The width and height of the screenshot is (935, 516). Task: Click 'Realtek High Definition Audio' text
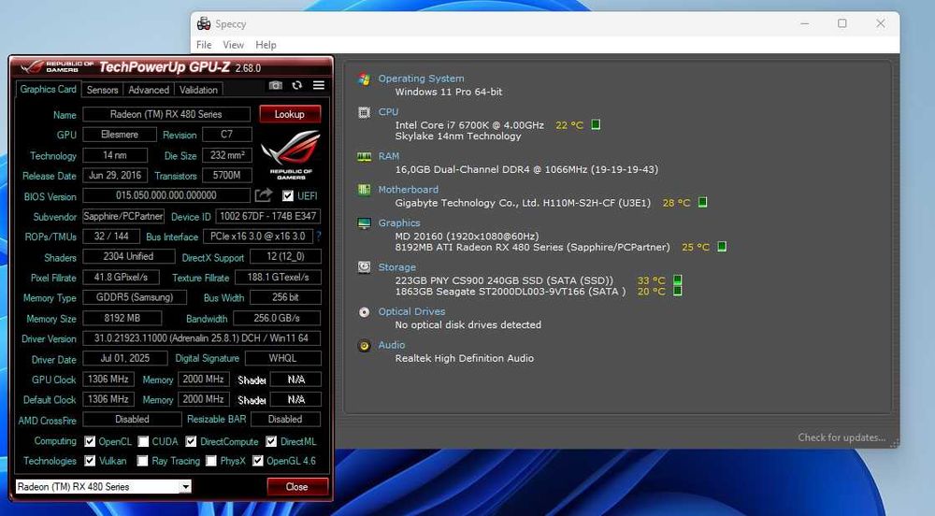click(x=465, y=358)
